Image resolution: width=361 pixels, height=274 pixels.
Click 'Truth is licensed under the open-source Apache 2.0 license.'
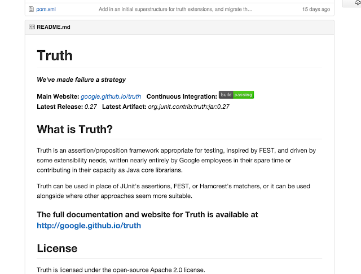pyautogui.click(x=121, y=269)
